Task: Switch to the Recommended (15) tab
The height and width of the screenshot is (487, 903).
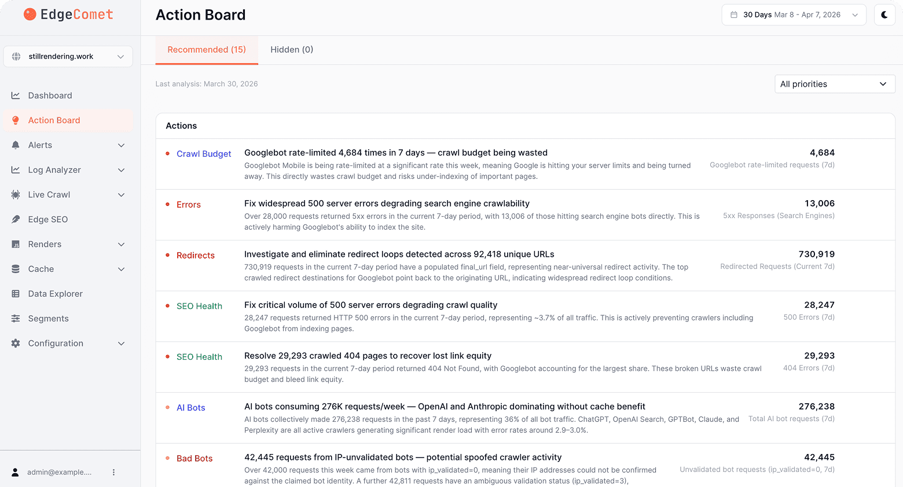Action: point(207,50)
